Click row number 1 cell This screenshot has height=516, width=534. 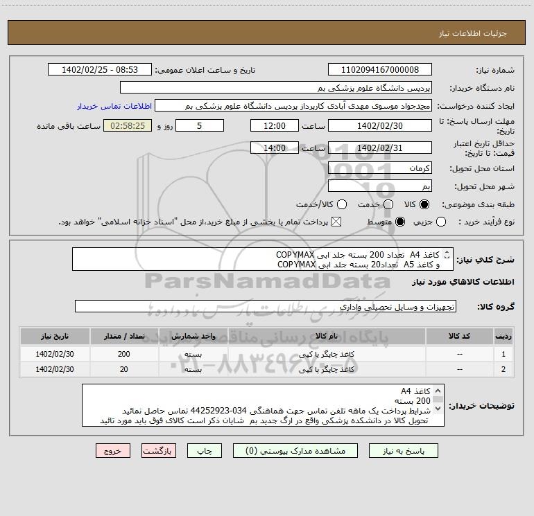[x=503, y=354]
